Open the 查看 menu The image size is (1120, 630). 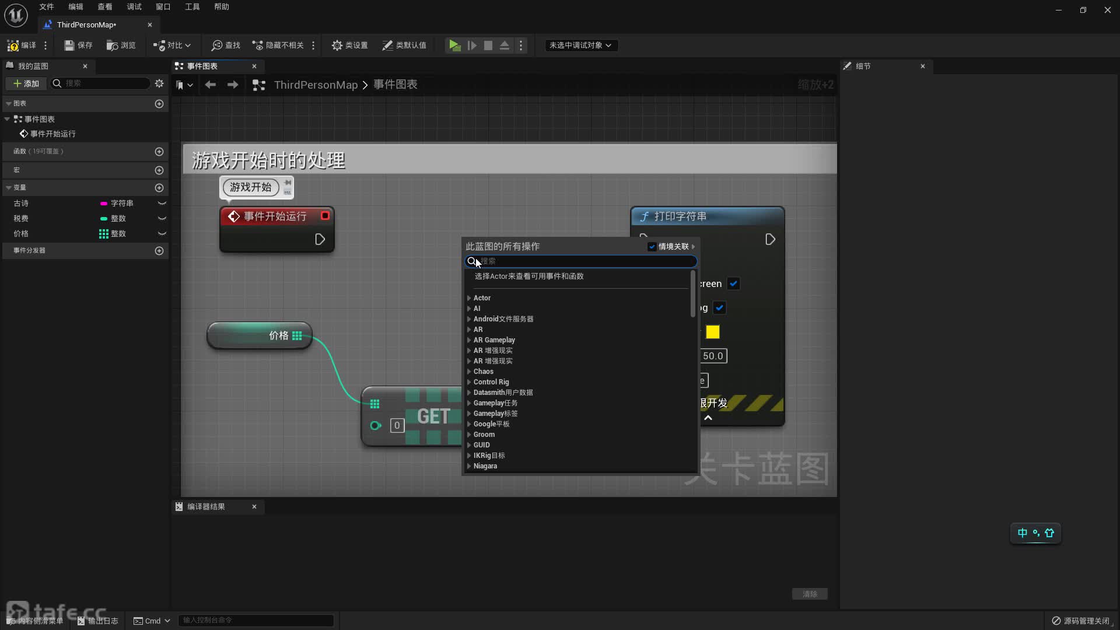(x=105, y=7)
